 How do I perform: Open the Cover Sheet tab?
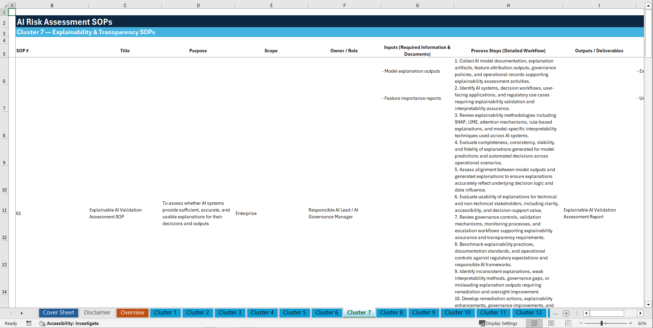coord(58,313)
